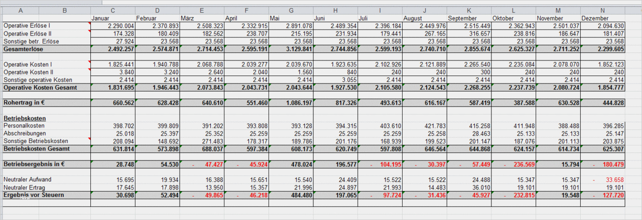Select the Personalkosten row label
Image resolution: width=642 pixels, height=220 pixels.
[x=24, y=126]
